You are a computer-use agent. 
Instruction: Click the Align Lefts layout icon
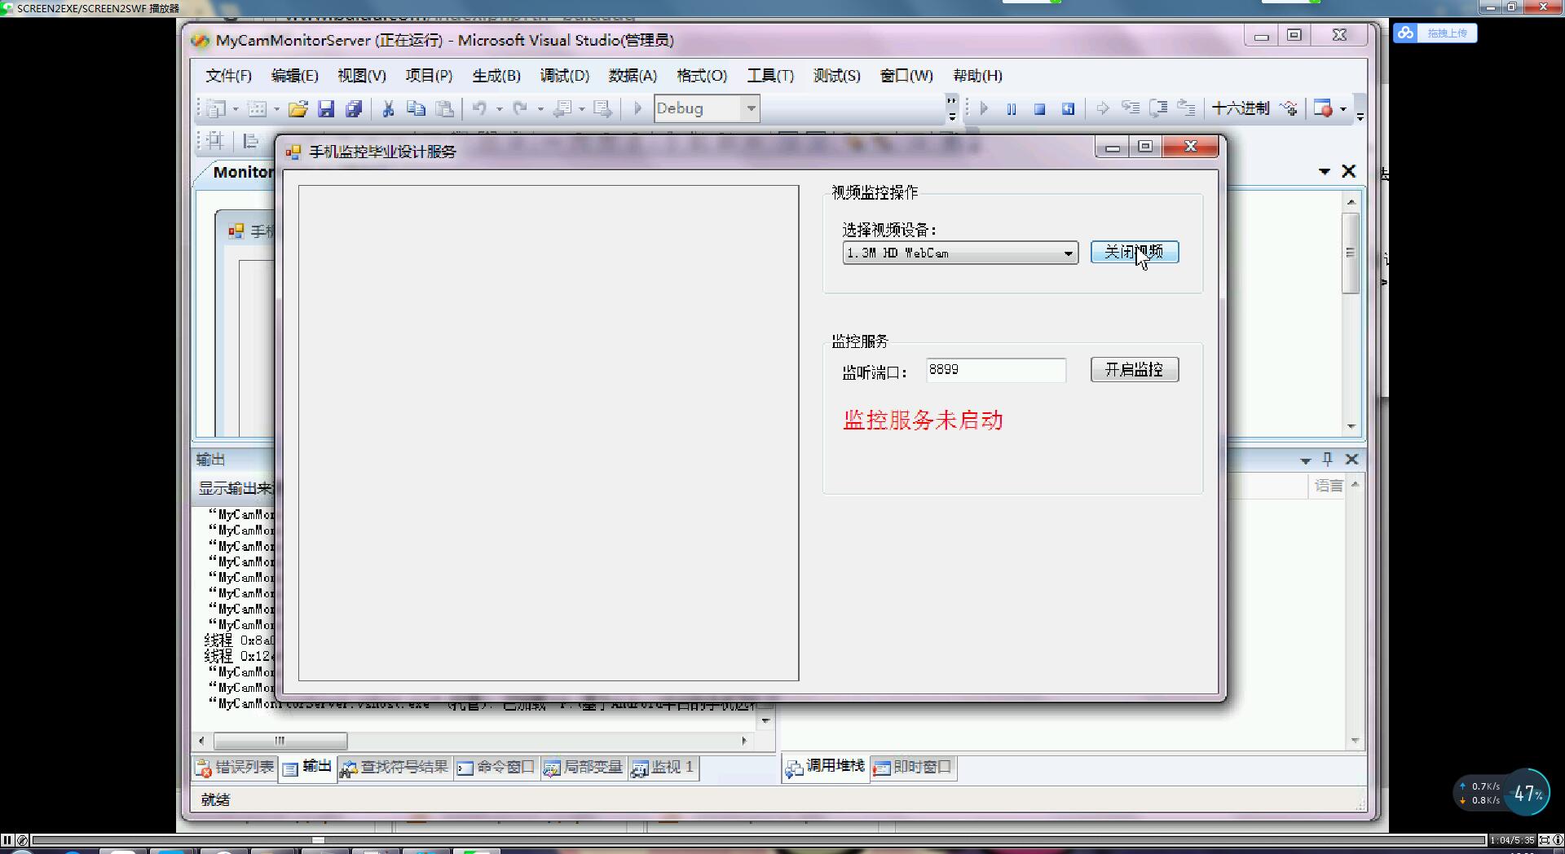250,141
